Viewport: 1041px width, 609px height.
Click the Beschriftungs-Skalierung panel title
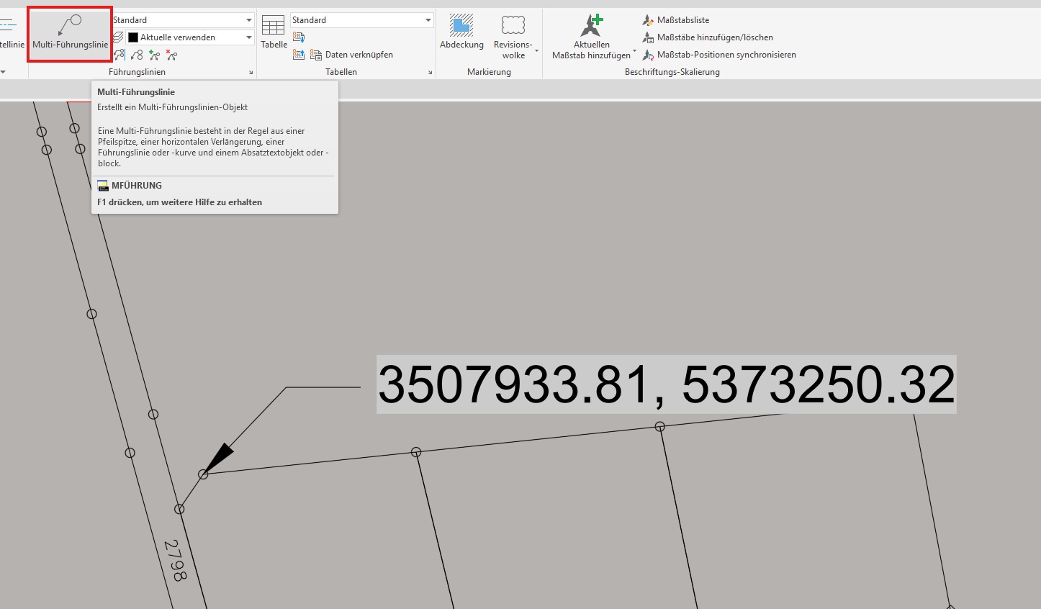click(x=672, y=72)
